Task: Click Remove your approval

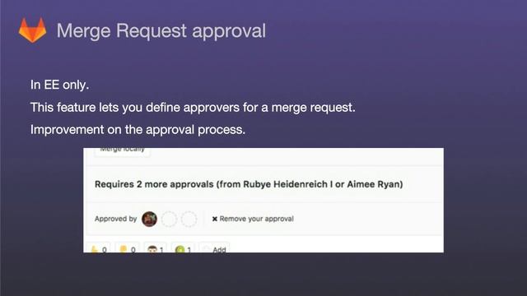Action: click(253, 219)
